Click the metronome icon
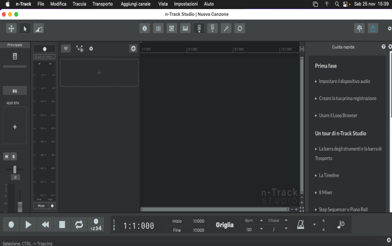 tap(301, 225)
